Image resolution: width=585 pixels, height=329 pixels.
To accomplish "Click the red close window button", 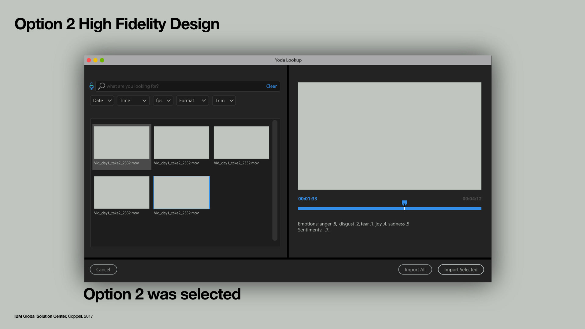I will tap(89, 60).
